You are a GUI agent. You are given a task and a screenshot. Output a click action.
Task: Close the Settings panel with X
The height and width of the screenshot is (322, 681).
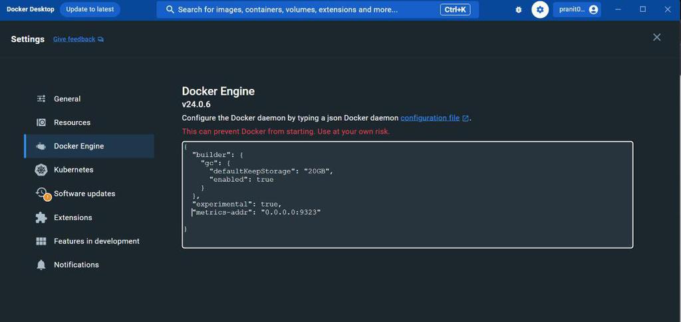coord(656,37)
